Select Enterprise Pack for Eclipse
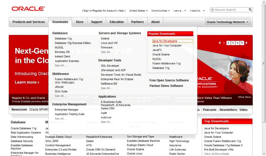 point(117,79)
